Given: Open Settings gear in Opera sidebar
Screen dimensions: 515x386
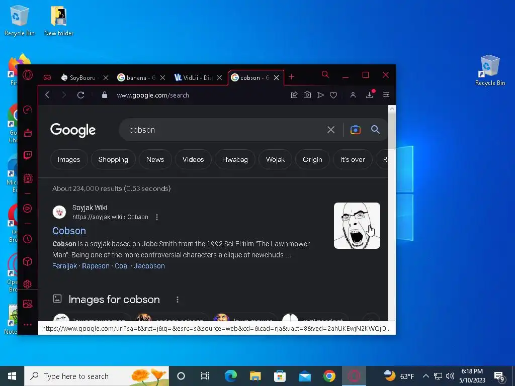Looking at the screenshot, I should coord(28,284).
